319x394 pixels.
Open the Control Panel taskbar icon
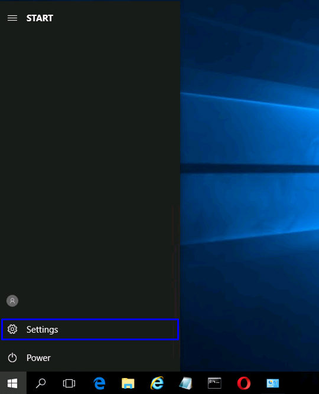point(273,383)
